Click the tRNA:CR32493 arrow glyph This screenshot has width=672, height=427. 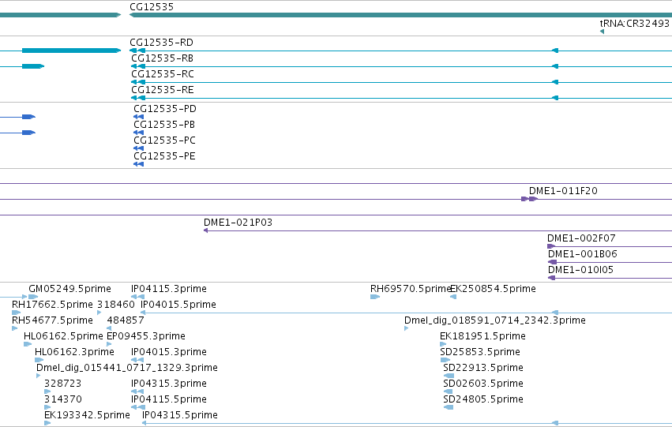point(603,32)
